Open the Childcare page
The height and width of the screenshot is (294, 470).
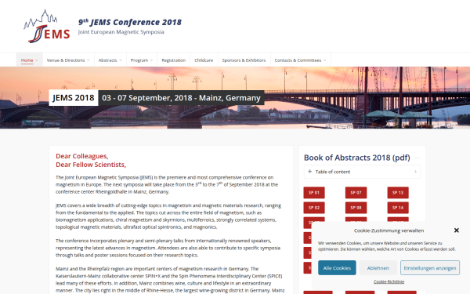tap(204, 60)
